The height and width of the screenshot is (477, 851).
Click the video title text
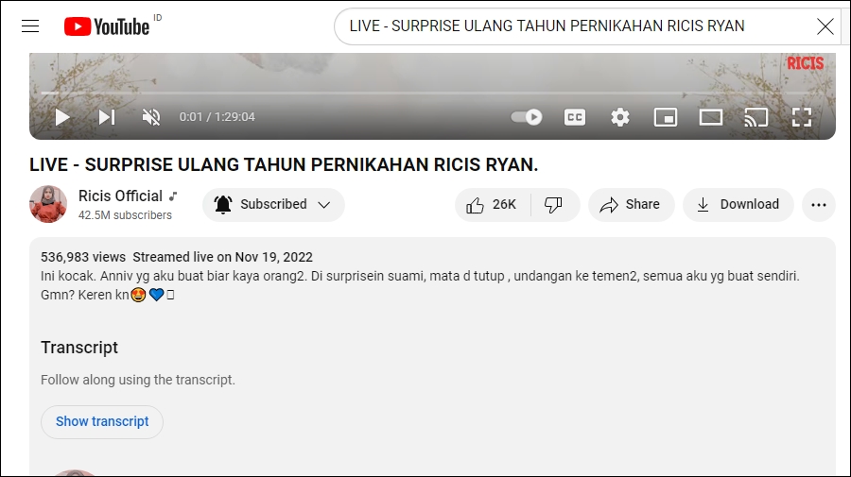284,164
